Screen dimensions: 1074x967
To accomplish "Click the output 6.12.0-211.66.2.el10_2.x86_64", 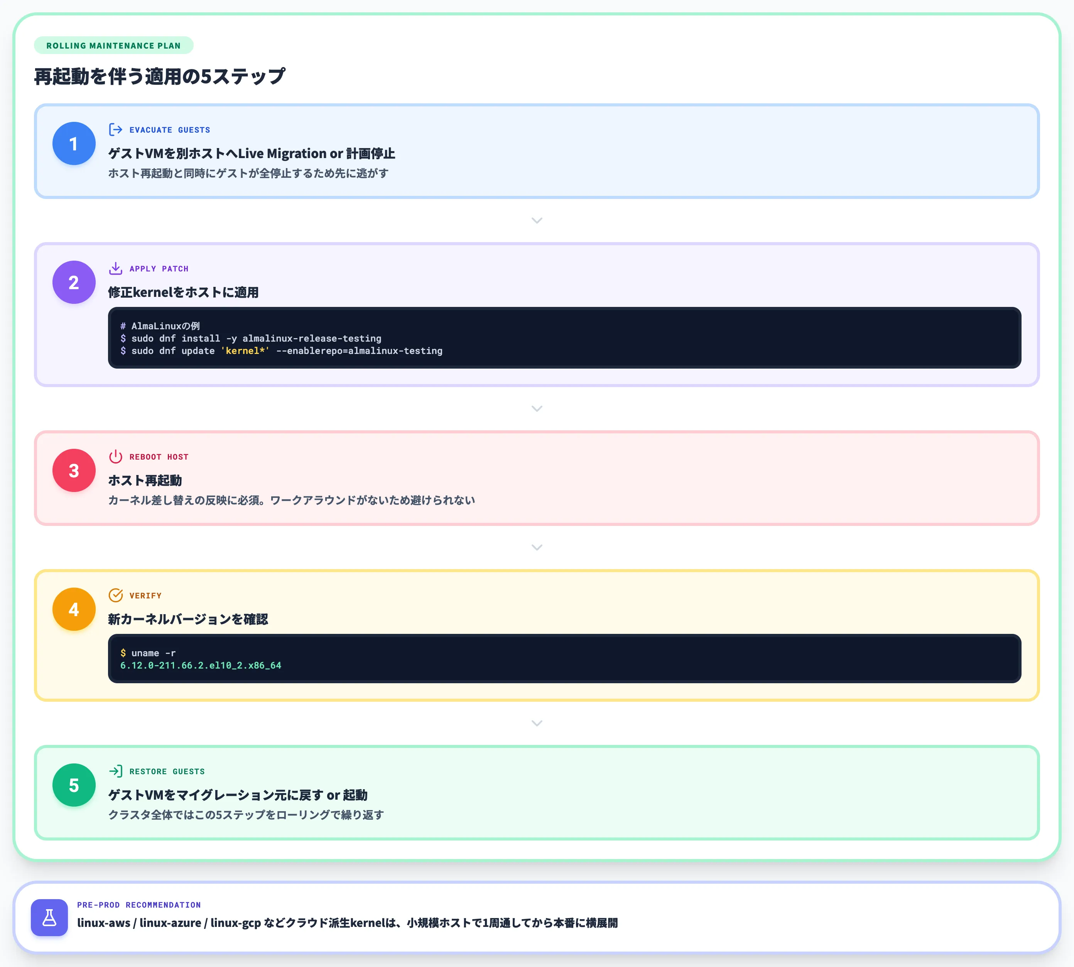I will click(x=201, y=665).
